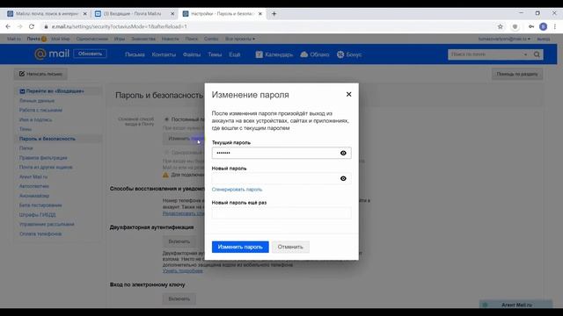This screenshot has width=563, height=316.
Task: Click the Обновить button beside the logo
Action: tap(90, 54)
